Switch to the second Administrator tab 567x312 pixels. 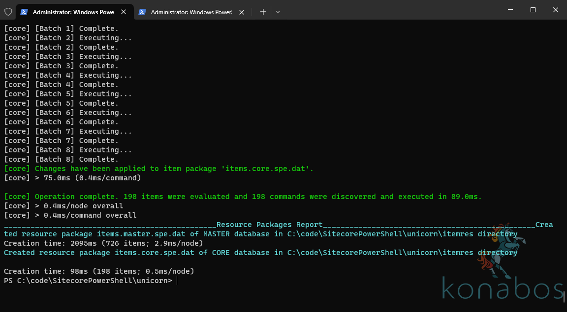pos(189,11)
